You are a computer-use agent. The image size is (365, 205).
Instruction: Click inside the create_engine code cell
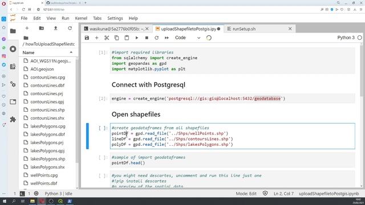coord(232,99)
